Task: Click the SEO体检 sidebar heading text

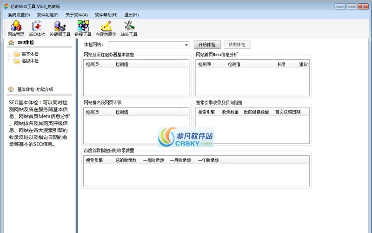Action: click(x=26, y=43)
